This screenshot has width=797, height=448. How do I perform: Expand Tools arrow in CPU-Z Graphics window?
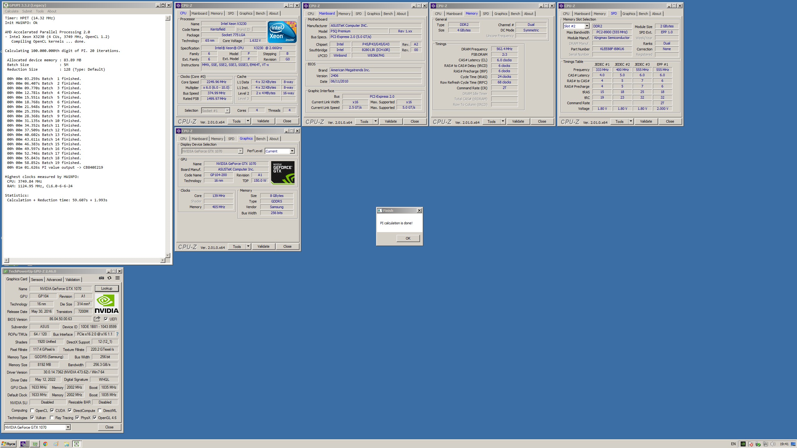click(x=248, y=246)
